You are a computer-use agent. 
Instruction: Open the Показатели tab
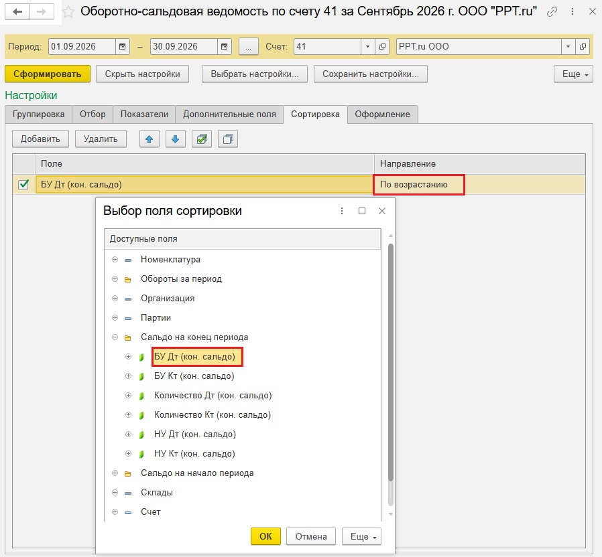[x=144, y=114]
